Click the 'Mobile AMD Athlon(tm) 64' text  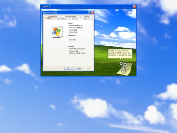(x=77, y=49)
